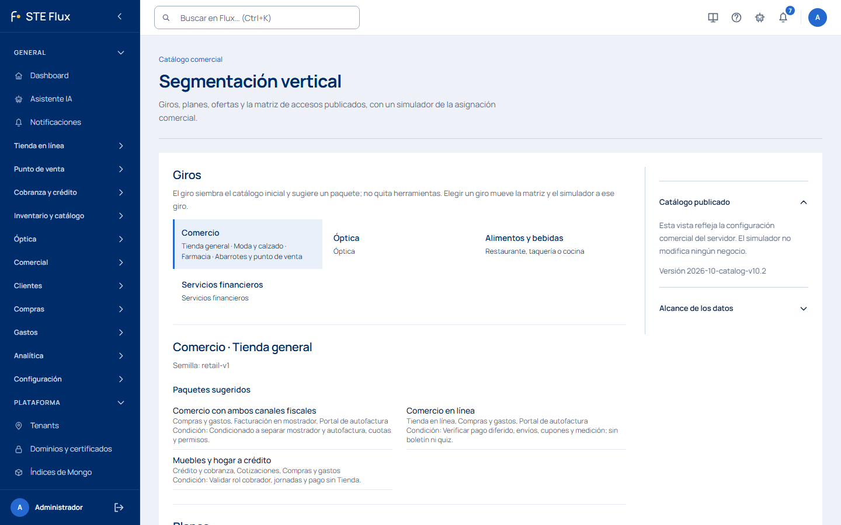
Task: Open Notificaciones in the sidebar
Action: 70,123
